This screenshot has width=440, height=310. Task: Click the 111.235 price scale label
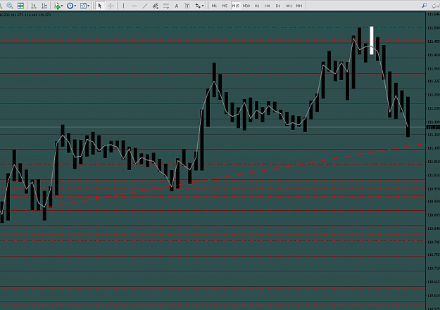pos(433,108)
